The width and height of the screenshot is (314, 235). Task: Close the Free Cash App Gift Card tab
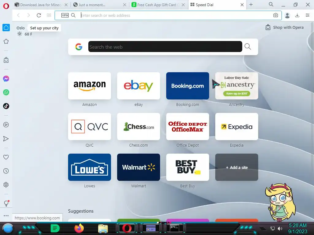click(x=183, y=5)
